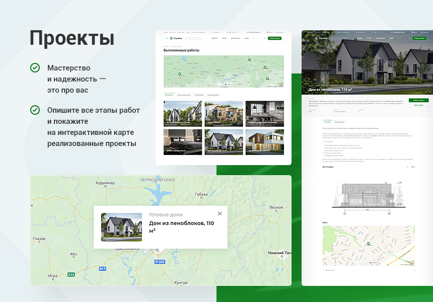Select the northernmost green map pin on the works map
Screen dimensions: 433x302
pyautogui.click(x=249, y=60)
